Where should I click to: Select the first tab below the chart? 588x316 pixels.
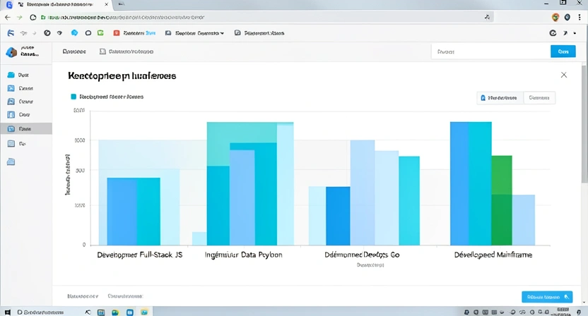click(x=82, y=296)
